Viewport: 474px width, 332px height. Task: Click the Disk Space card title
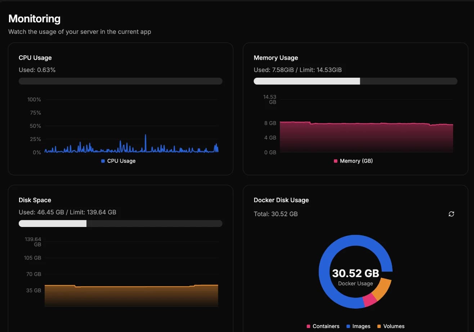coord(35,200)
